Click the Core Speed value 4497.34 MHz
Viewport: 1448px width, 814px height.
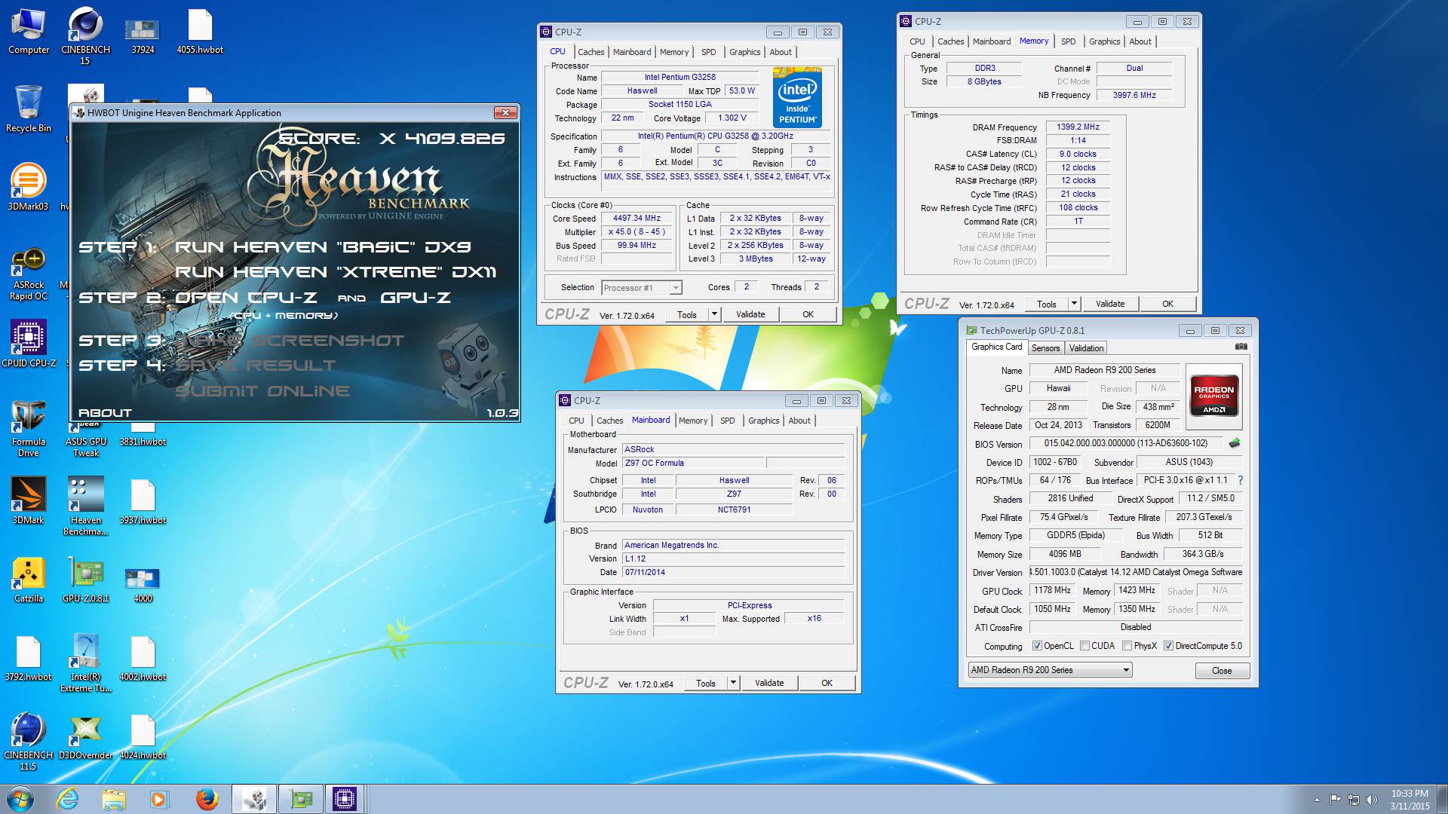pyautogui.click(x=637, y=218)
